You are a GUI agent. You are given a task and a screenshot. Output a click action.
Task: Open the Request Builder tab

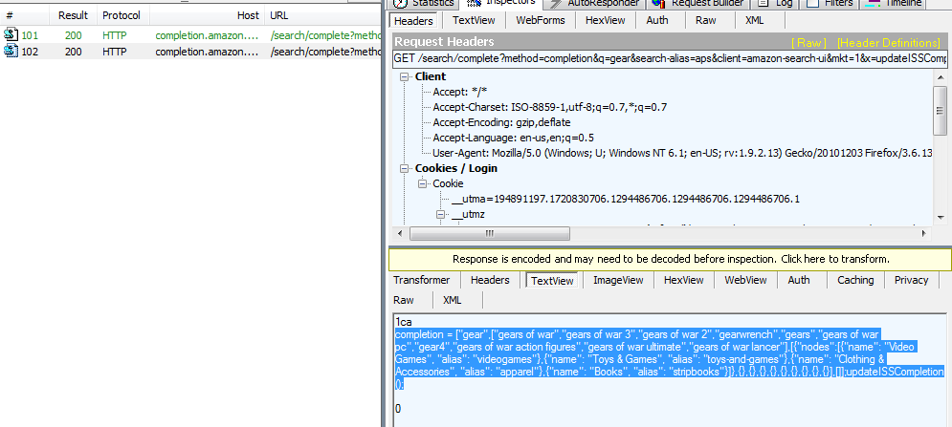[697, 3]
